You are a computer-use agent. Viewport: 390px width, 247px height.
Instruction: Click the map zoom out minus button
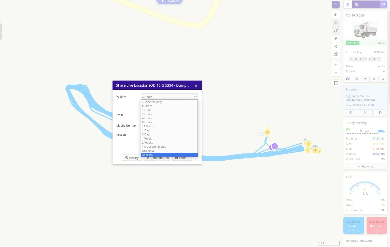coord(336,73)
